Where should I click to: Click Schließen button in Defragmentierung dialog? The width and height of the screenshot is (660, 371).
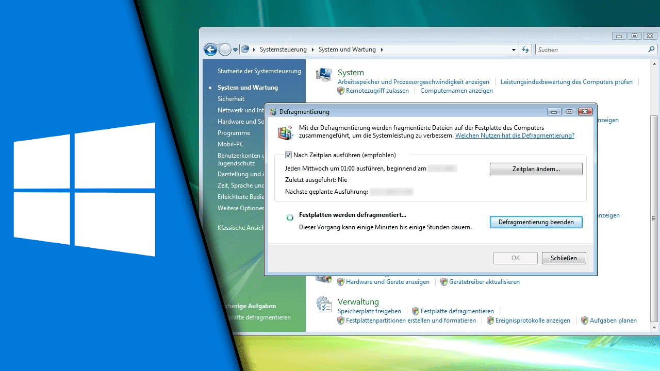[x=564, y=258]
